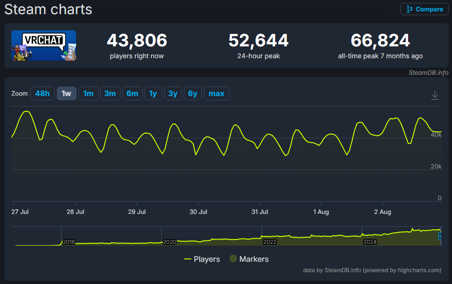The height and width of the screenshot is (284, 452).
Task: Click the Compare button
Action: click(425, 9)
